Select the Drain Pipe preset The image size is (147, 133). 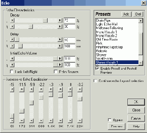coord(103,20)
